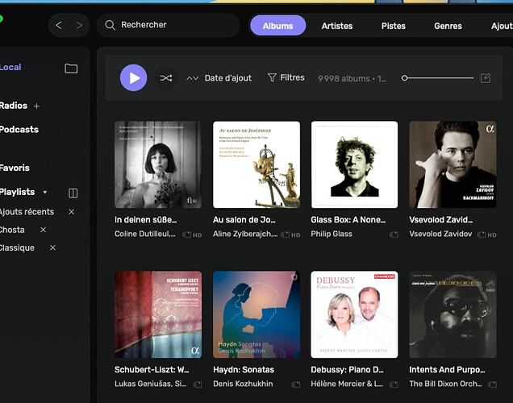Open the Radios section
Image resolution: width=513 pixels, height=403 pixels.
tap(14, 106)
